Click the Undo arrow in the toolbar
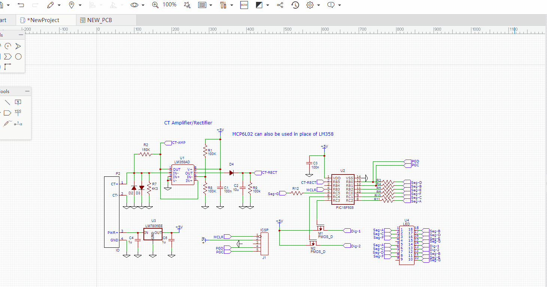Viewport: 547px width, 287px height. [x=21, y=5]
